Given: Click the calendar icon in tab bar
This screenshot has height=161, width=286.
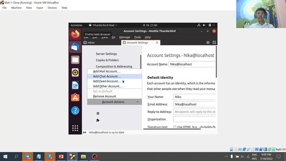Looking at the screenshot, I should [208, 42].
